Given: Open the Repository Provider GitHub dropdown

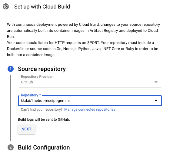Looking at the screenshot, I should tap(90, 82).
